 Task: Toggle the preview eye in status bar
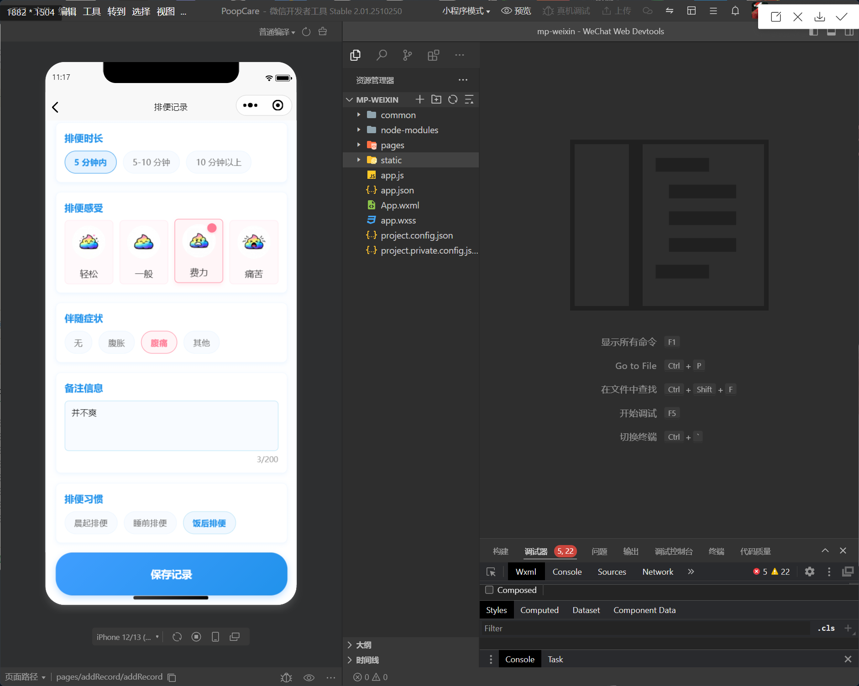[309, 677]
